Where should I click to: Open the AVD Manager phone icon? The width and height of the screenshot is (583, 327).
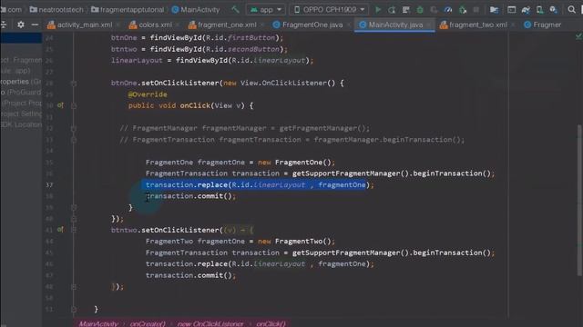coord(539,10)
